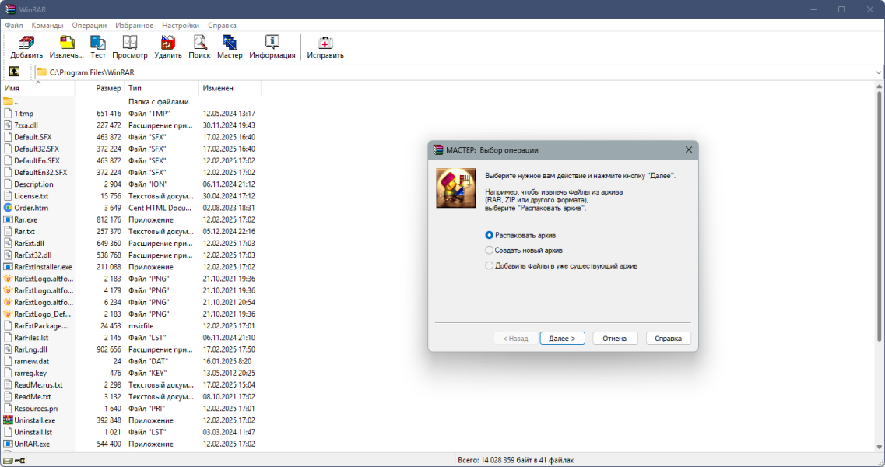Expand the address path dropdown
Image resolution: width=885 pixels, height=467 pixels.
(x=878, y=72)
